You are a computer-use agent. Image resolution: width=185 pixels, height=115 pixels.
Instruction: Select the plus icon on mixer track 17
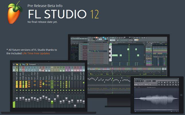(67, 70)
